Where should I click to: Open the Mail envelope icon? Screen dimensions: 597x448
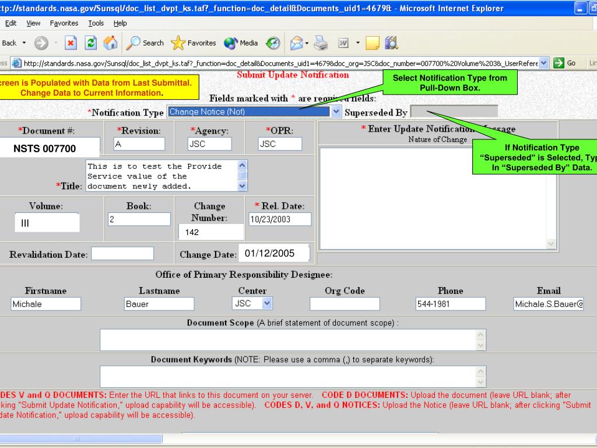[296, 43]
